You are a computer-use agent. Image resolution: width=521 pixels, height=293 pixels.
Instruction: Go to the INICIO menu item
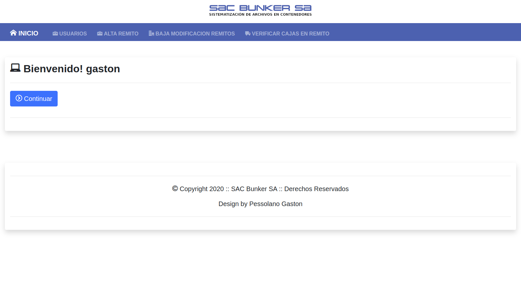pos(28,33)
